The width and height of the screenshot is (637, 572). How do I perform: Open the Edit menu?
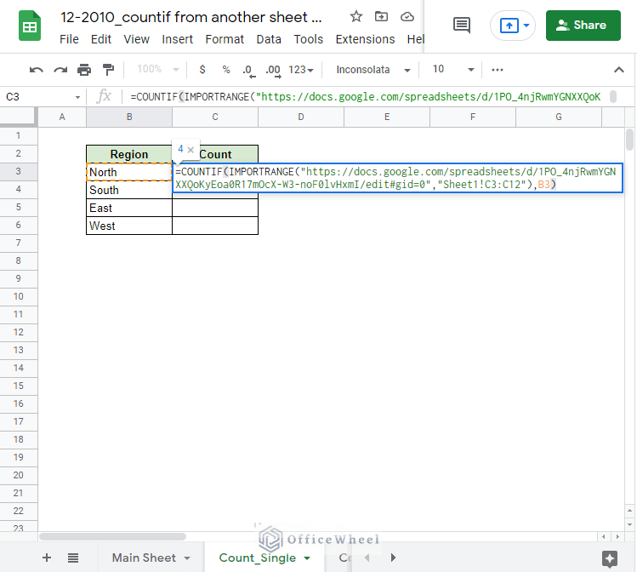pos(100,39)
